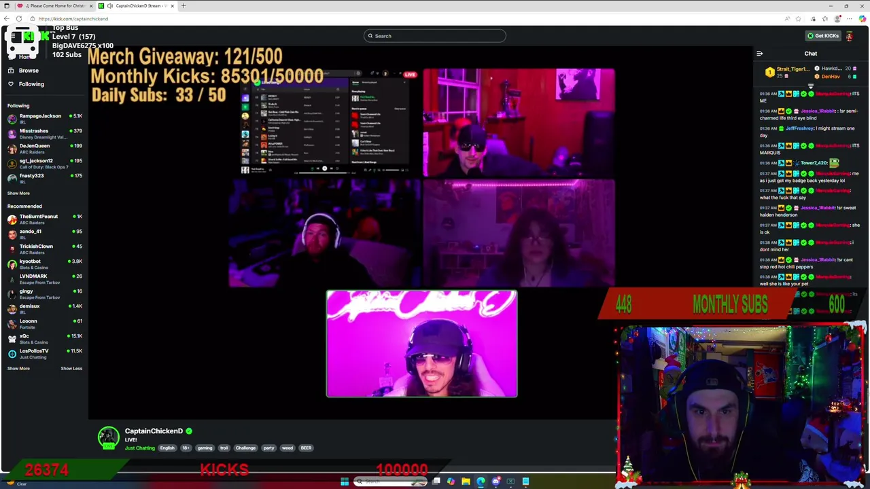Open TrickishClown recommended channel
The height and width of the screenshot is (489, 870).
click(44, 249)
